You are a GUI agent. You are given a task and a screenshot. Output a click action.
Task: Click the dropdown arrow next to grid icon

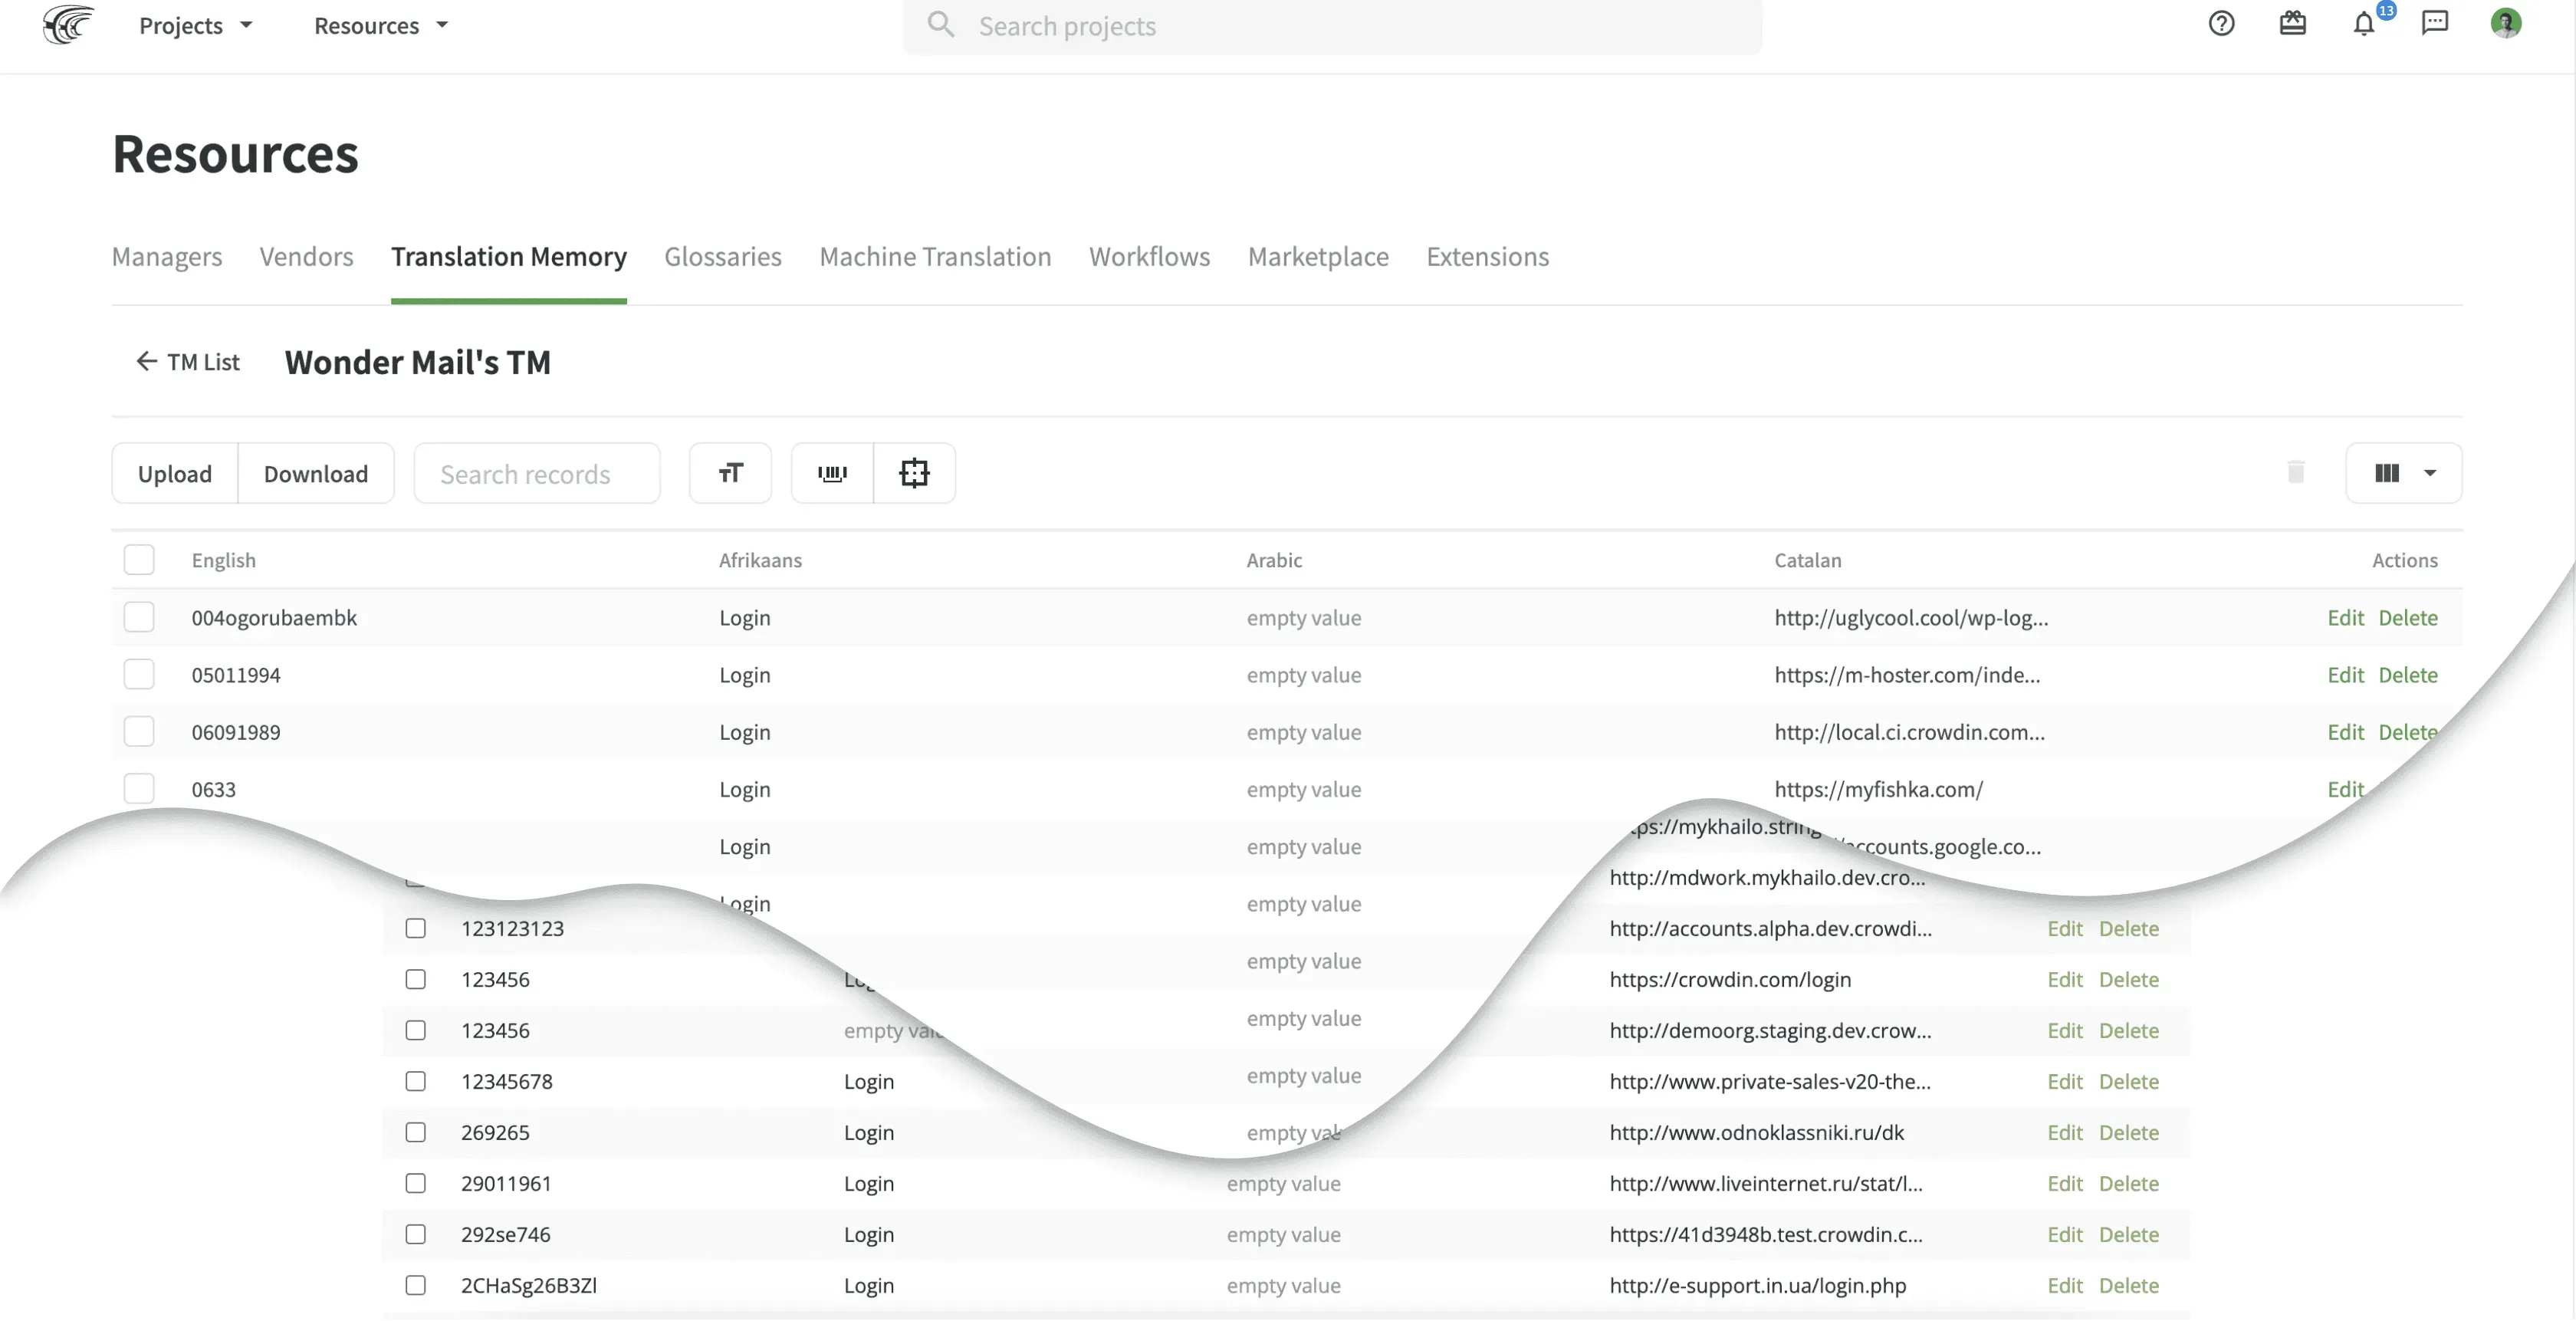2428,472
